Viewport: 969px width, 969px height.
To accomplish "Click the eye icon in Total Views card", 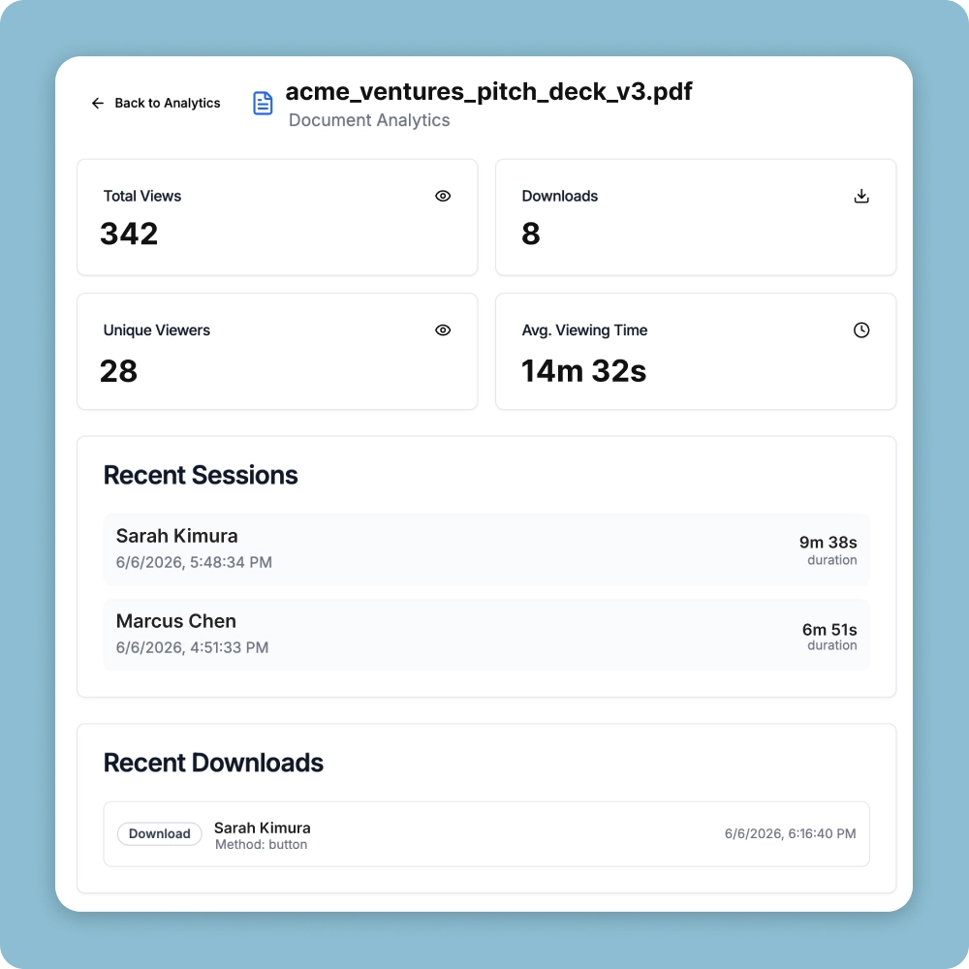I will [443, 196].
